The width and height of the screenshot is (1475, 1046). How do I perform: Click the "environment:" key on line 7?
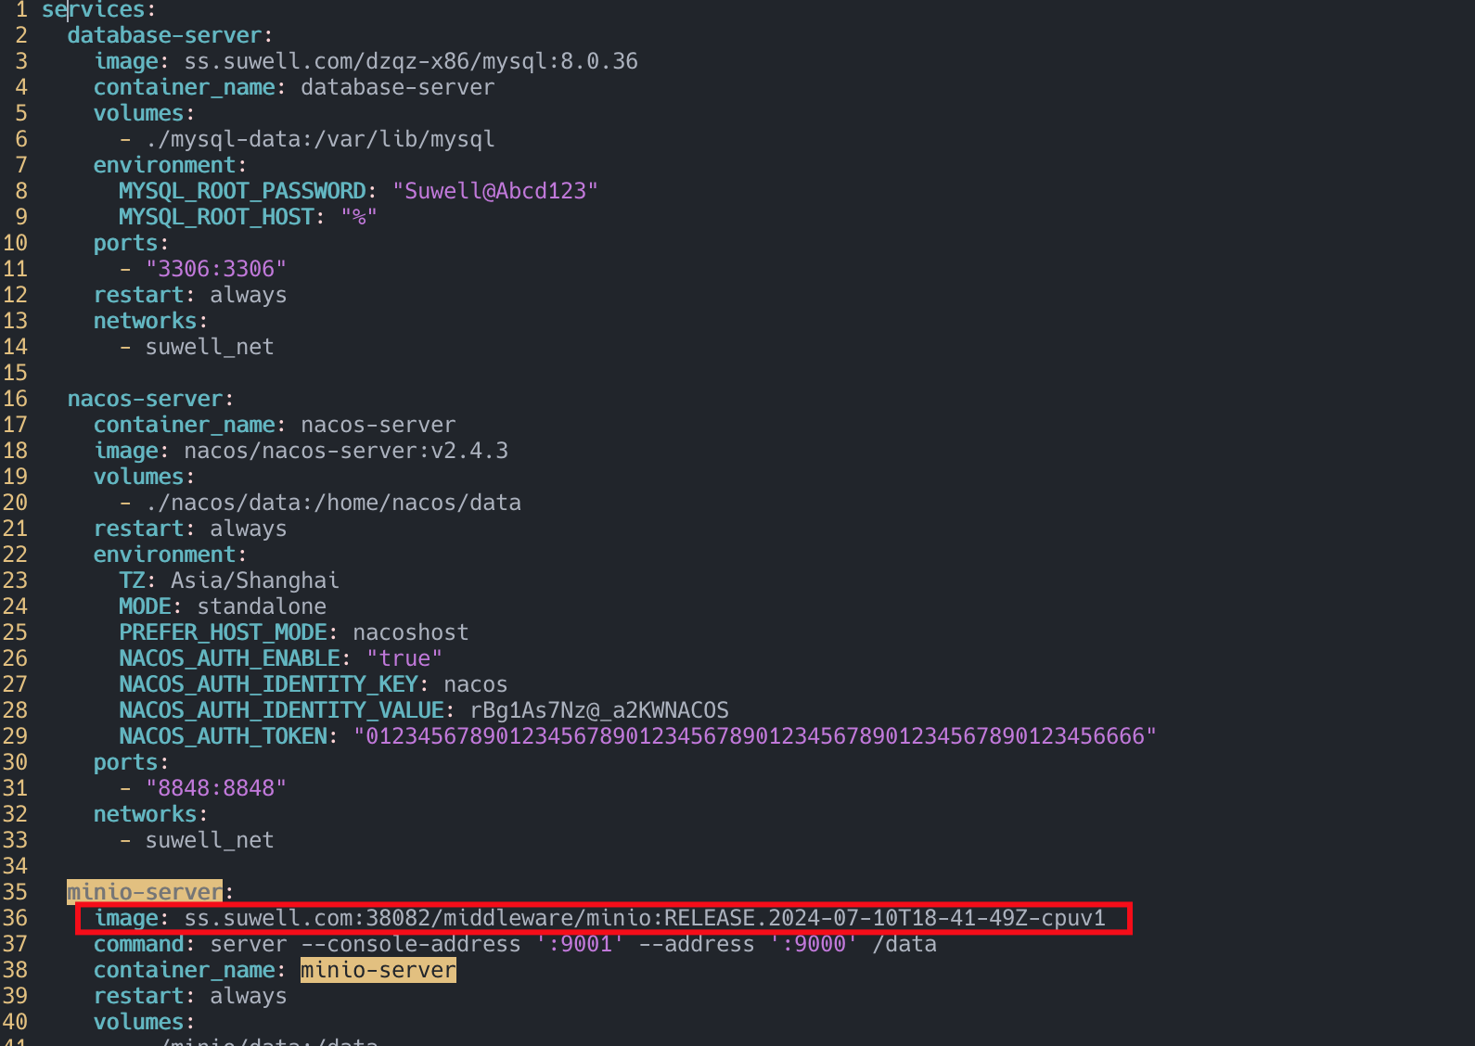click(x=170, y=165)
